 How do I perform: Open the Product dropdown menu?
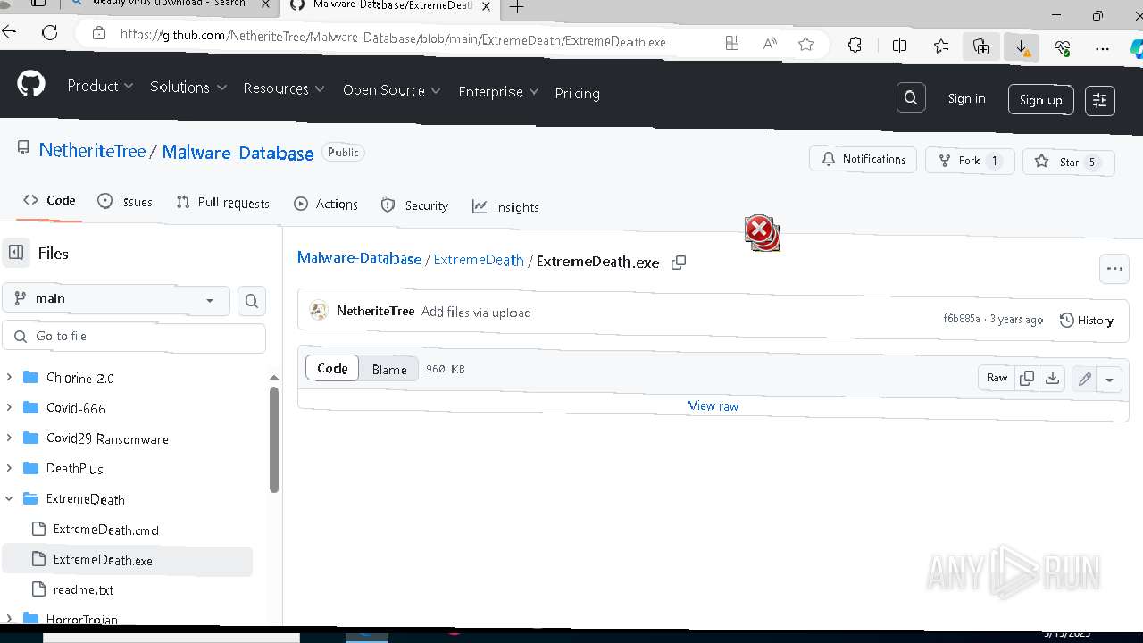click(100, 86)
